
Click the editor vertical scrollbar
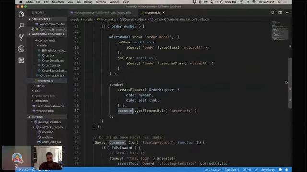click(290, 83)
